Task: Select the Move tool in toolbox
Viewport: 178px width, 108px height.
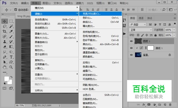Action: [5, 21]
